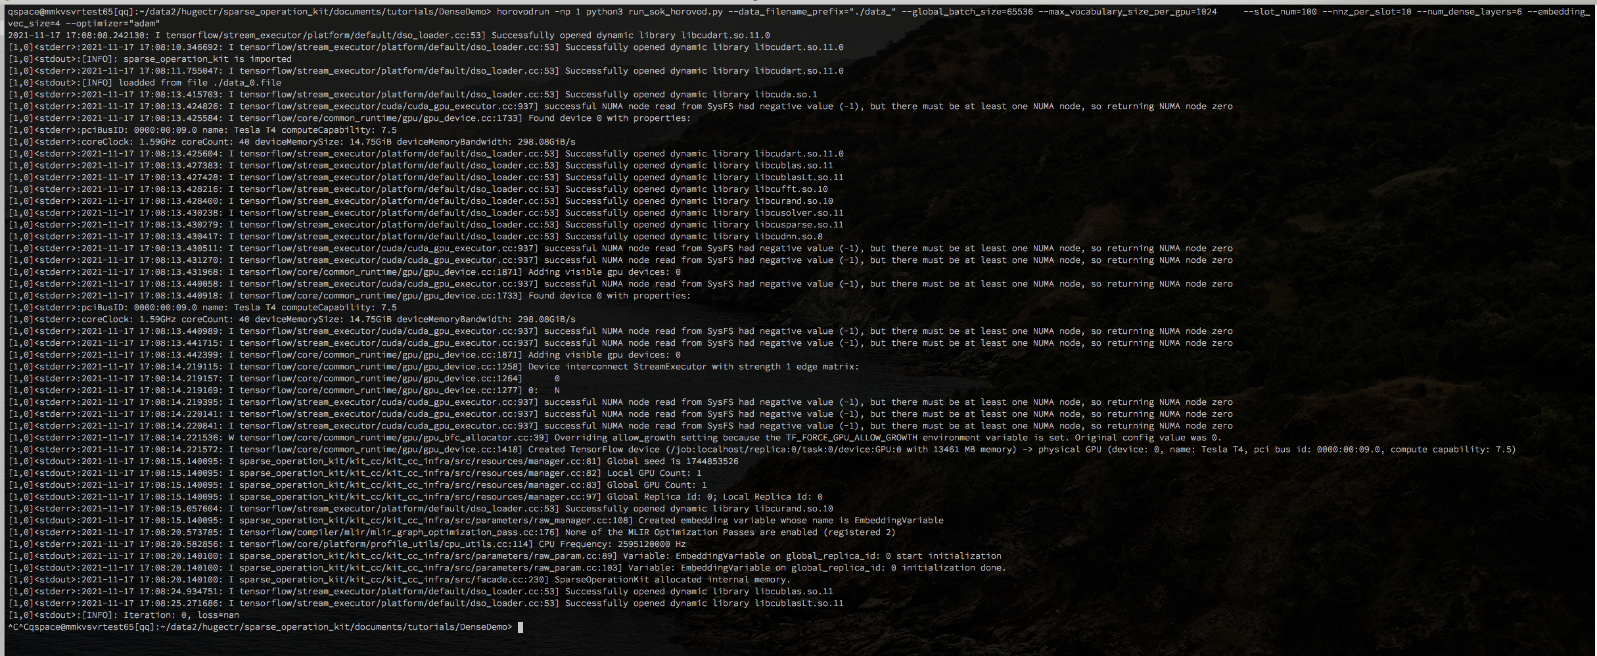This screenshot has height=656, width=1597.
Task: Select the "libcuda.so.1" library name
Action: (x=786, y=95)
